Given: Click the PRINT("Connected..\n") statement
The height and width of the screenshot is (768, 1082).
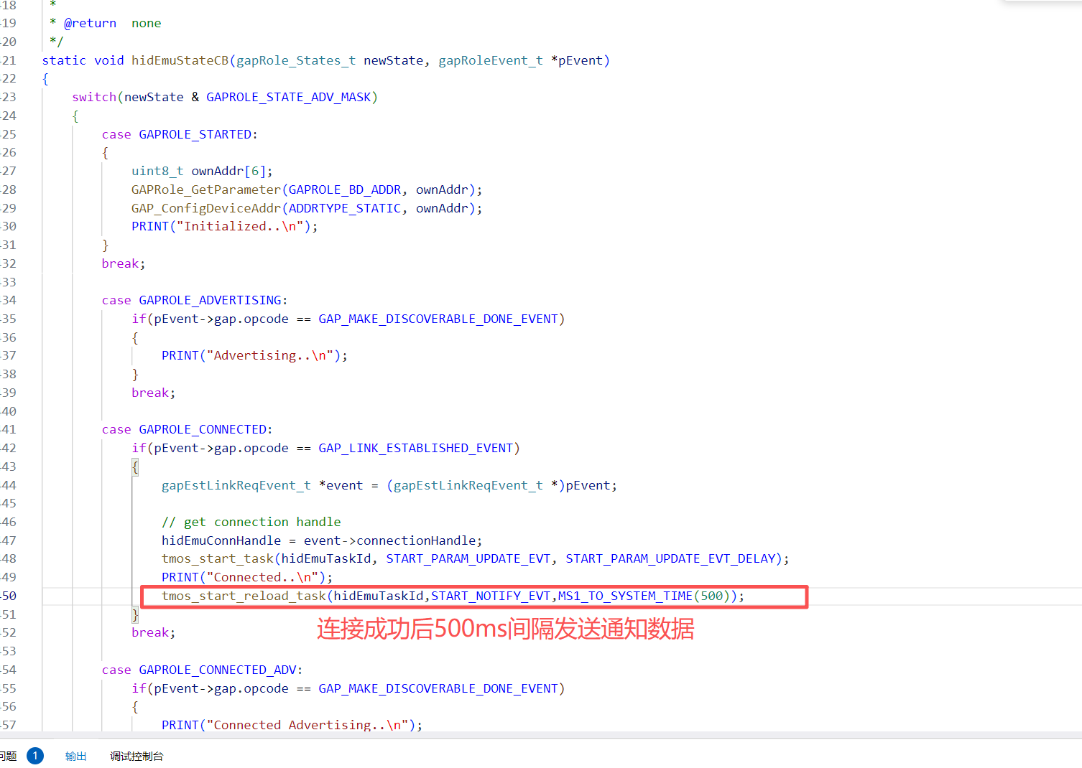Looking at the screenshot, I should (247, 577).
